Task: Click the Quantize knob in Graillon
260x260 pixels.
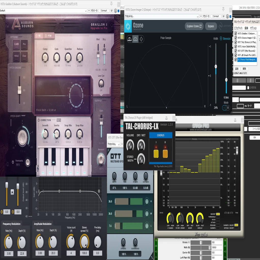Action: 68,57
